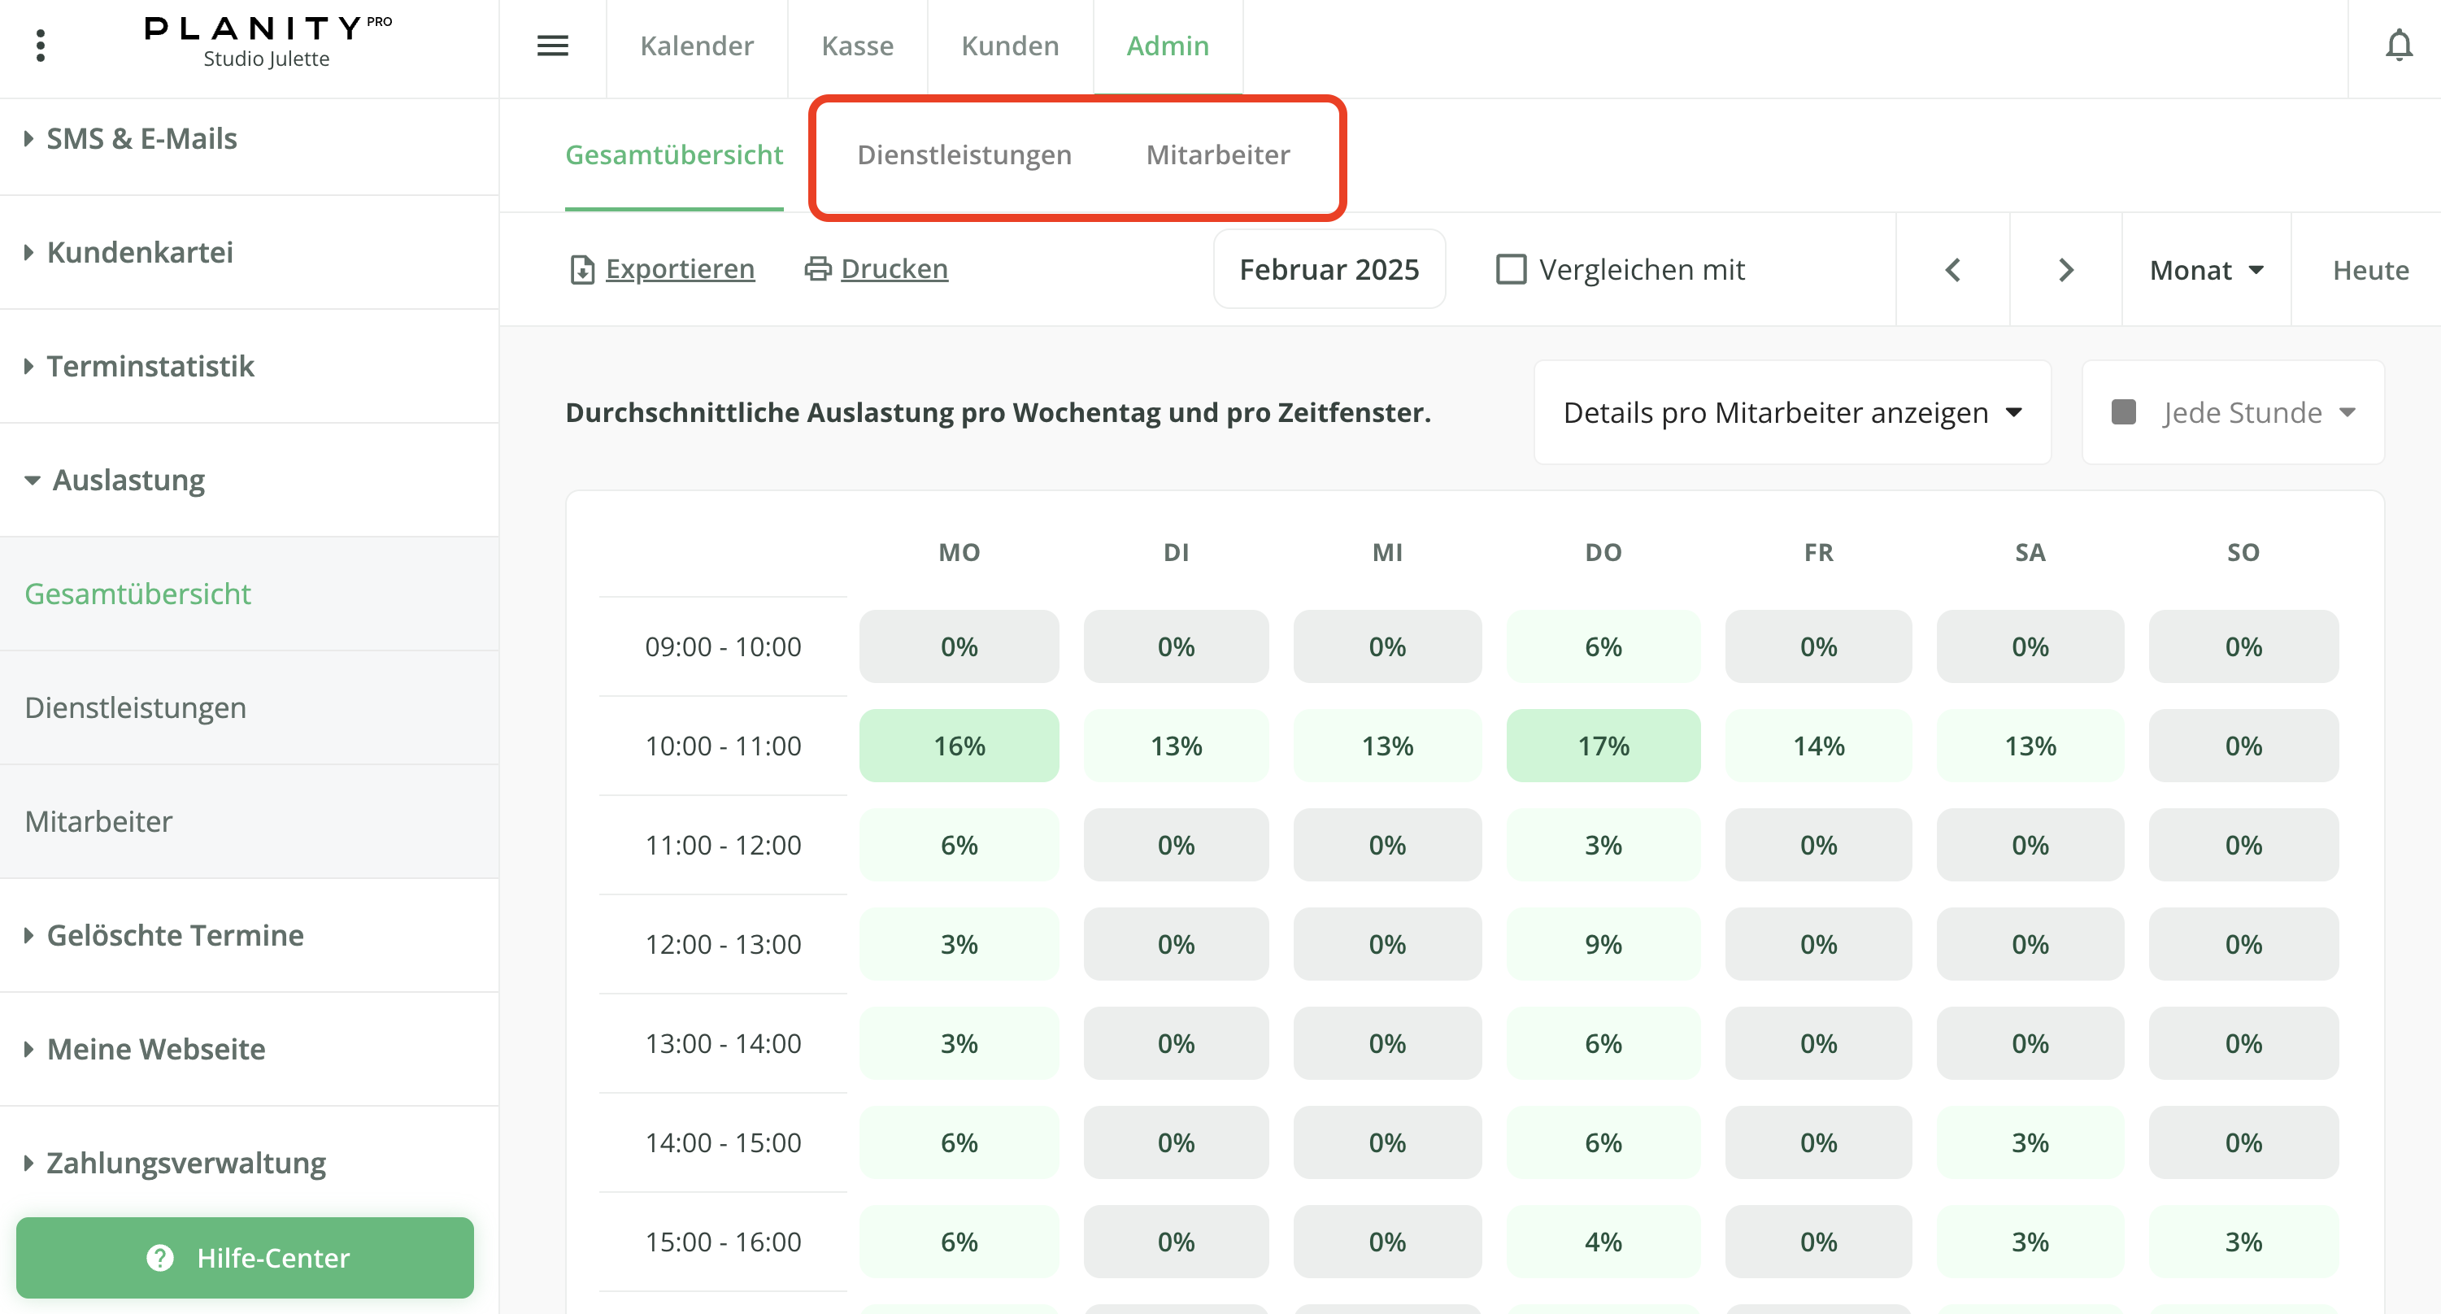
Task: Enable the Vergleichen mit checkbox
Action: coord(1511,269)
